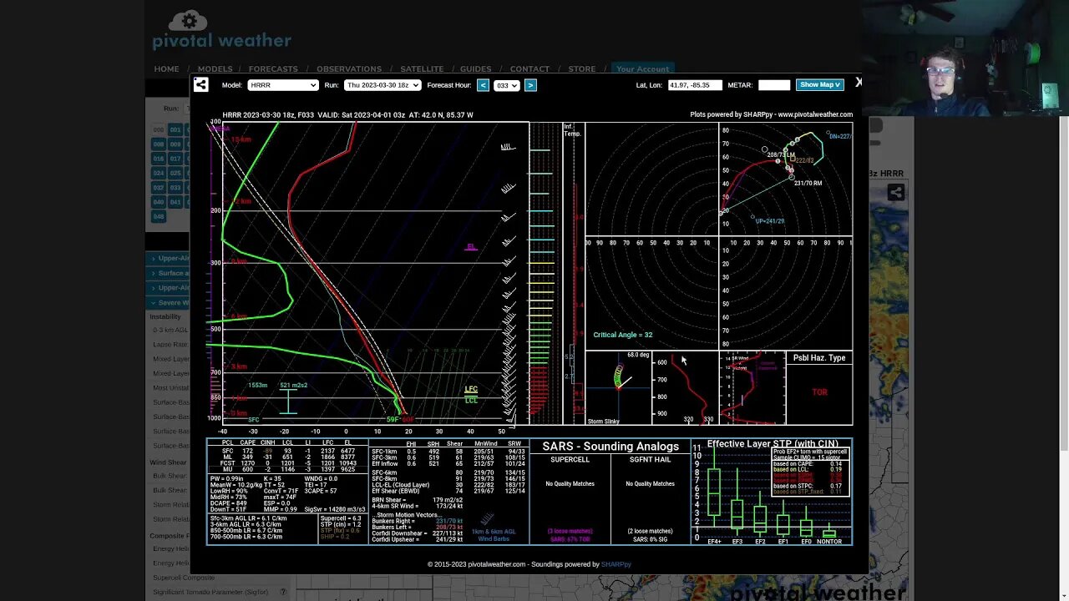Click the Wind Shear heading in sidebar
Image resolution: width=1069 pixels, height=601 pixels.
point(168,462)
